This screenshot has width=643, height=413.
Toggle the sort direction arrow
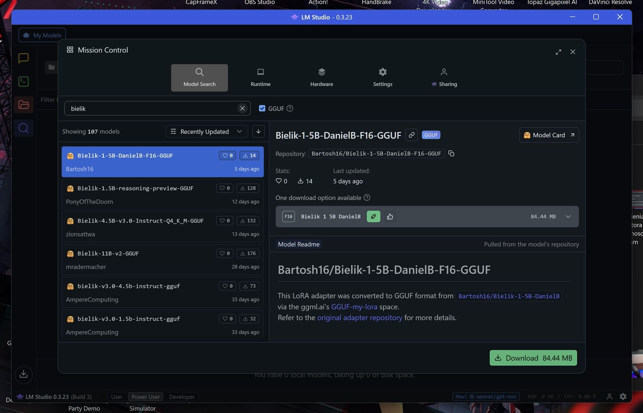258,132
